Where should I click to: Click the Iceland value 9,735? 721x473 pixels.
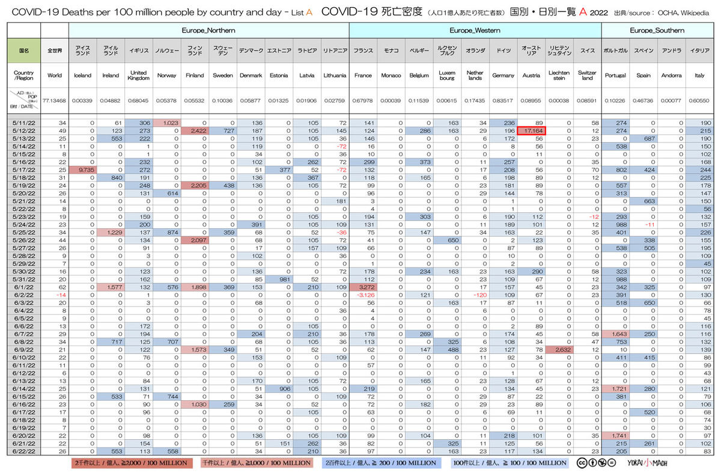coord(82,170)
